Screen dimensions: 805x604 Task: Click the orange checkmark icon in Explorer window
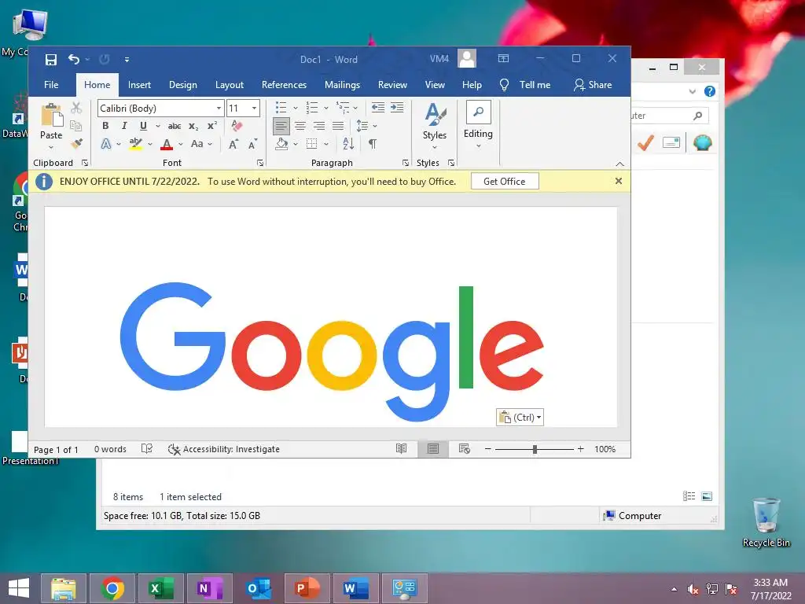(x=645, y=142)
